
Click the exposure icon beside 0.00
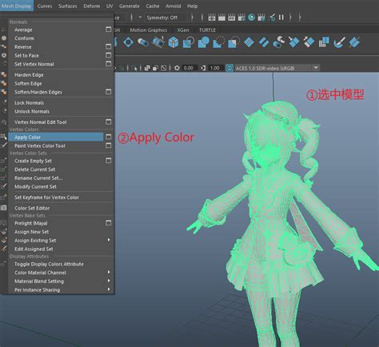(177, 68)
